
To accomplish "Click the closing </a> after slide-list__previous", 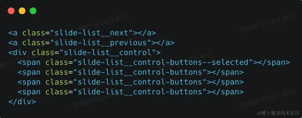I will click(x=165, y=43).
